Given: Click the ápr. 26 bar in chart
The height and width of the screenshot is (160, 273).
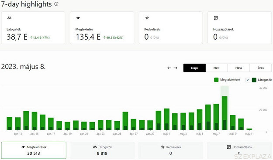Looking at the screenshot, I should pyautogui.click(x=125, y=121).
